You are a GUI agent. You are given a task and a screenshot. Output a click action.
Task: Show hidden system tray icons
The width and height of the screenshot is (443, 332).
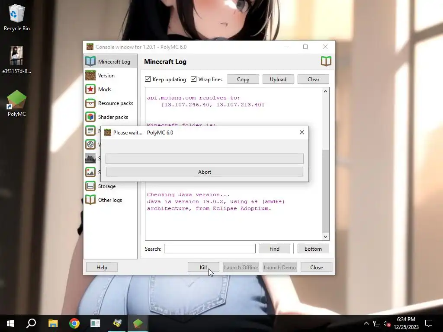click(x=366, y=323)
